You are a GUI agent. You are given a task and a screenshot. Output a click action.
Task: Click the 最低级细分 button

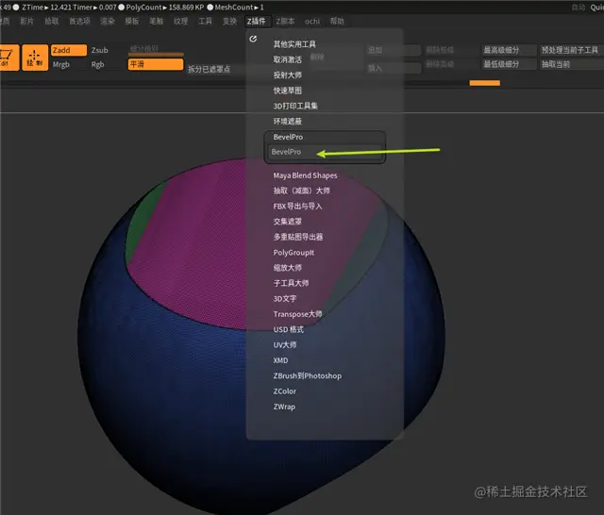(509, 64)
